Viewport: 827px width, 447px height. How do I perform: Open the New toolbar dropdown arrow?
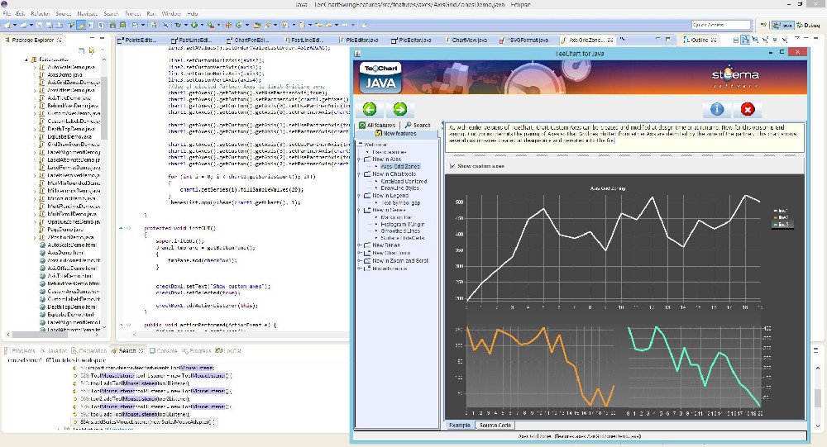click(15, 25)
